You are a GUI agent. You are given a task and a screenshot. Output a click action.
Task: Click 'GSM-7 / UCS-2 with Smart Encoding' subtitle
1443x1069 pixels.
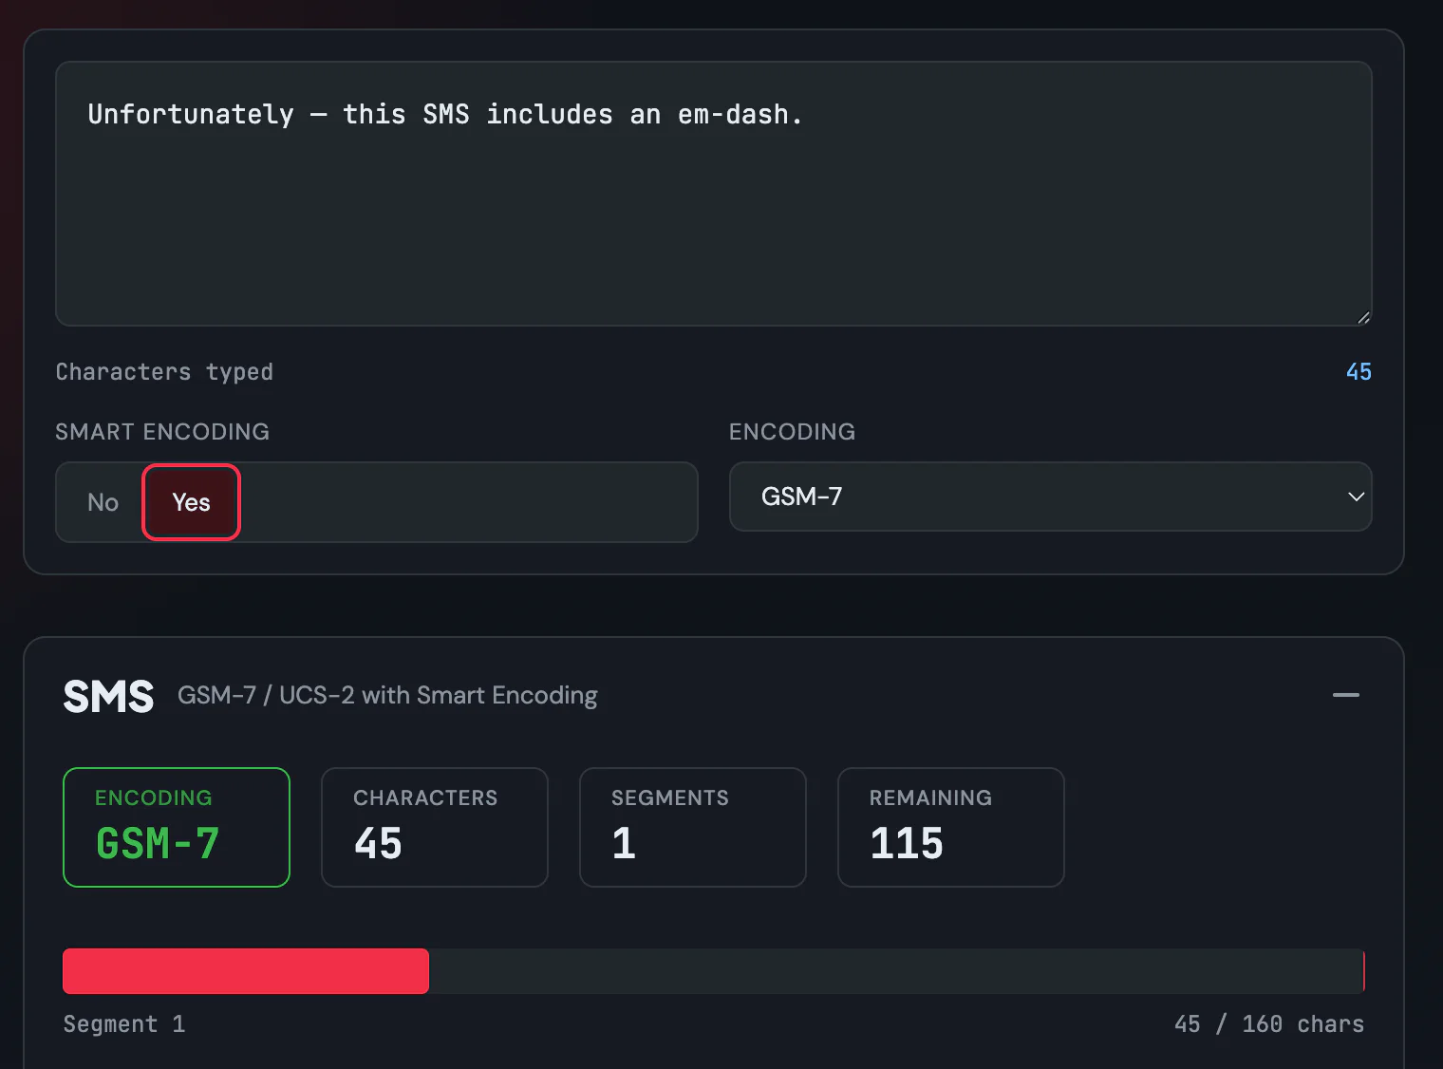click(387, 696)
